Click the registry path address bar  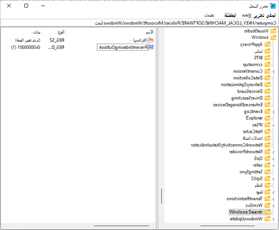click(139, 23)
